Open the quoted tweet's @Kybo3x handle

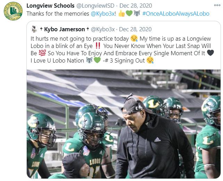click(x=103, y=29)
